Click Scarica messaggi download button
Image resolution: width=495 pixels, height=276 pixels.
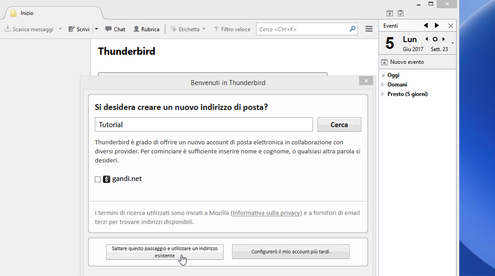29,29
